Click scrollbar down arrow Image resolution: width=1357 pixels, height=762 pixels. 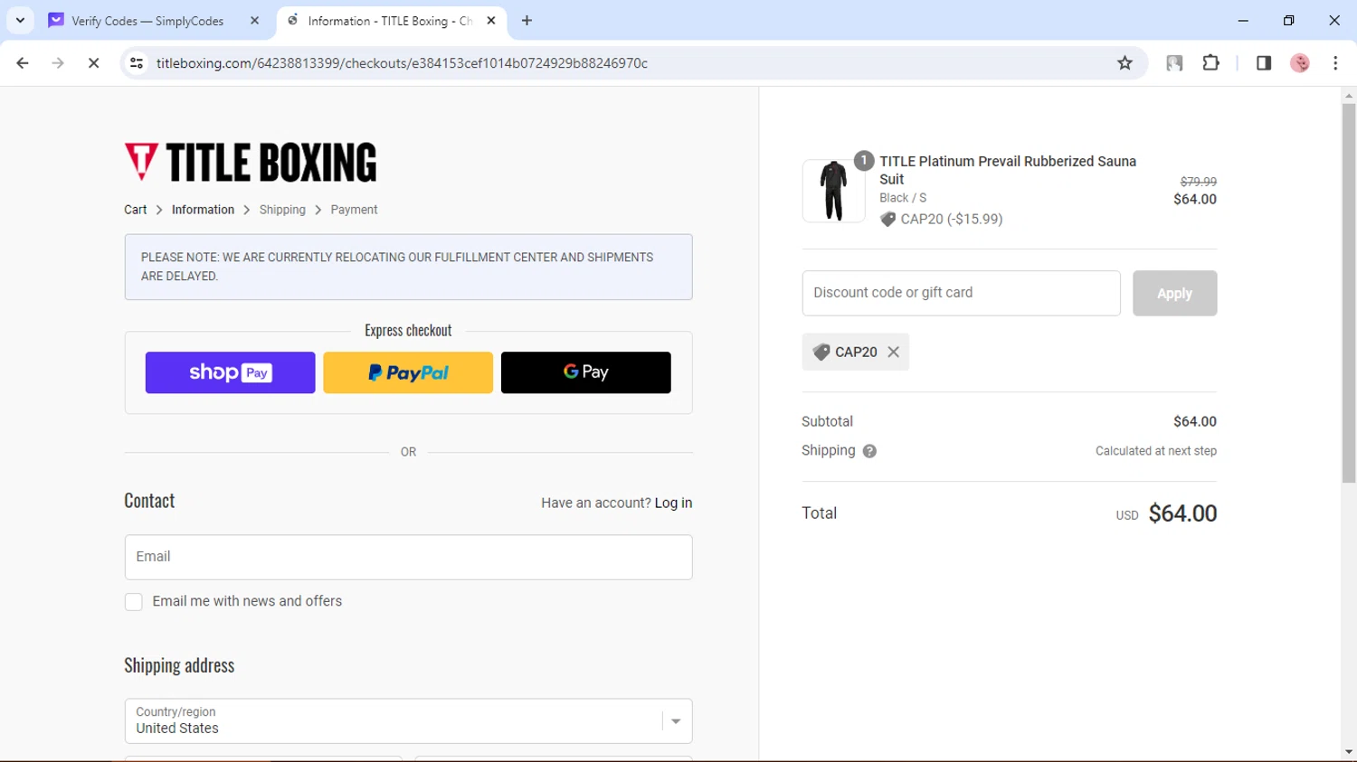click(x=1349, y=752)
